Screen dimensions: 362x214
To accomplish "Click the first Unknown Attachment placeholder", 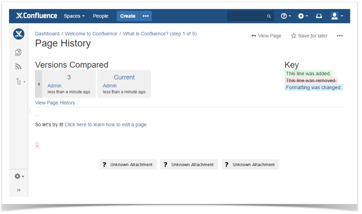I will tap(128, 164).
